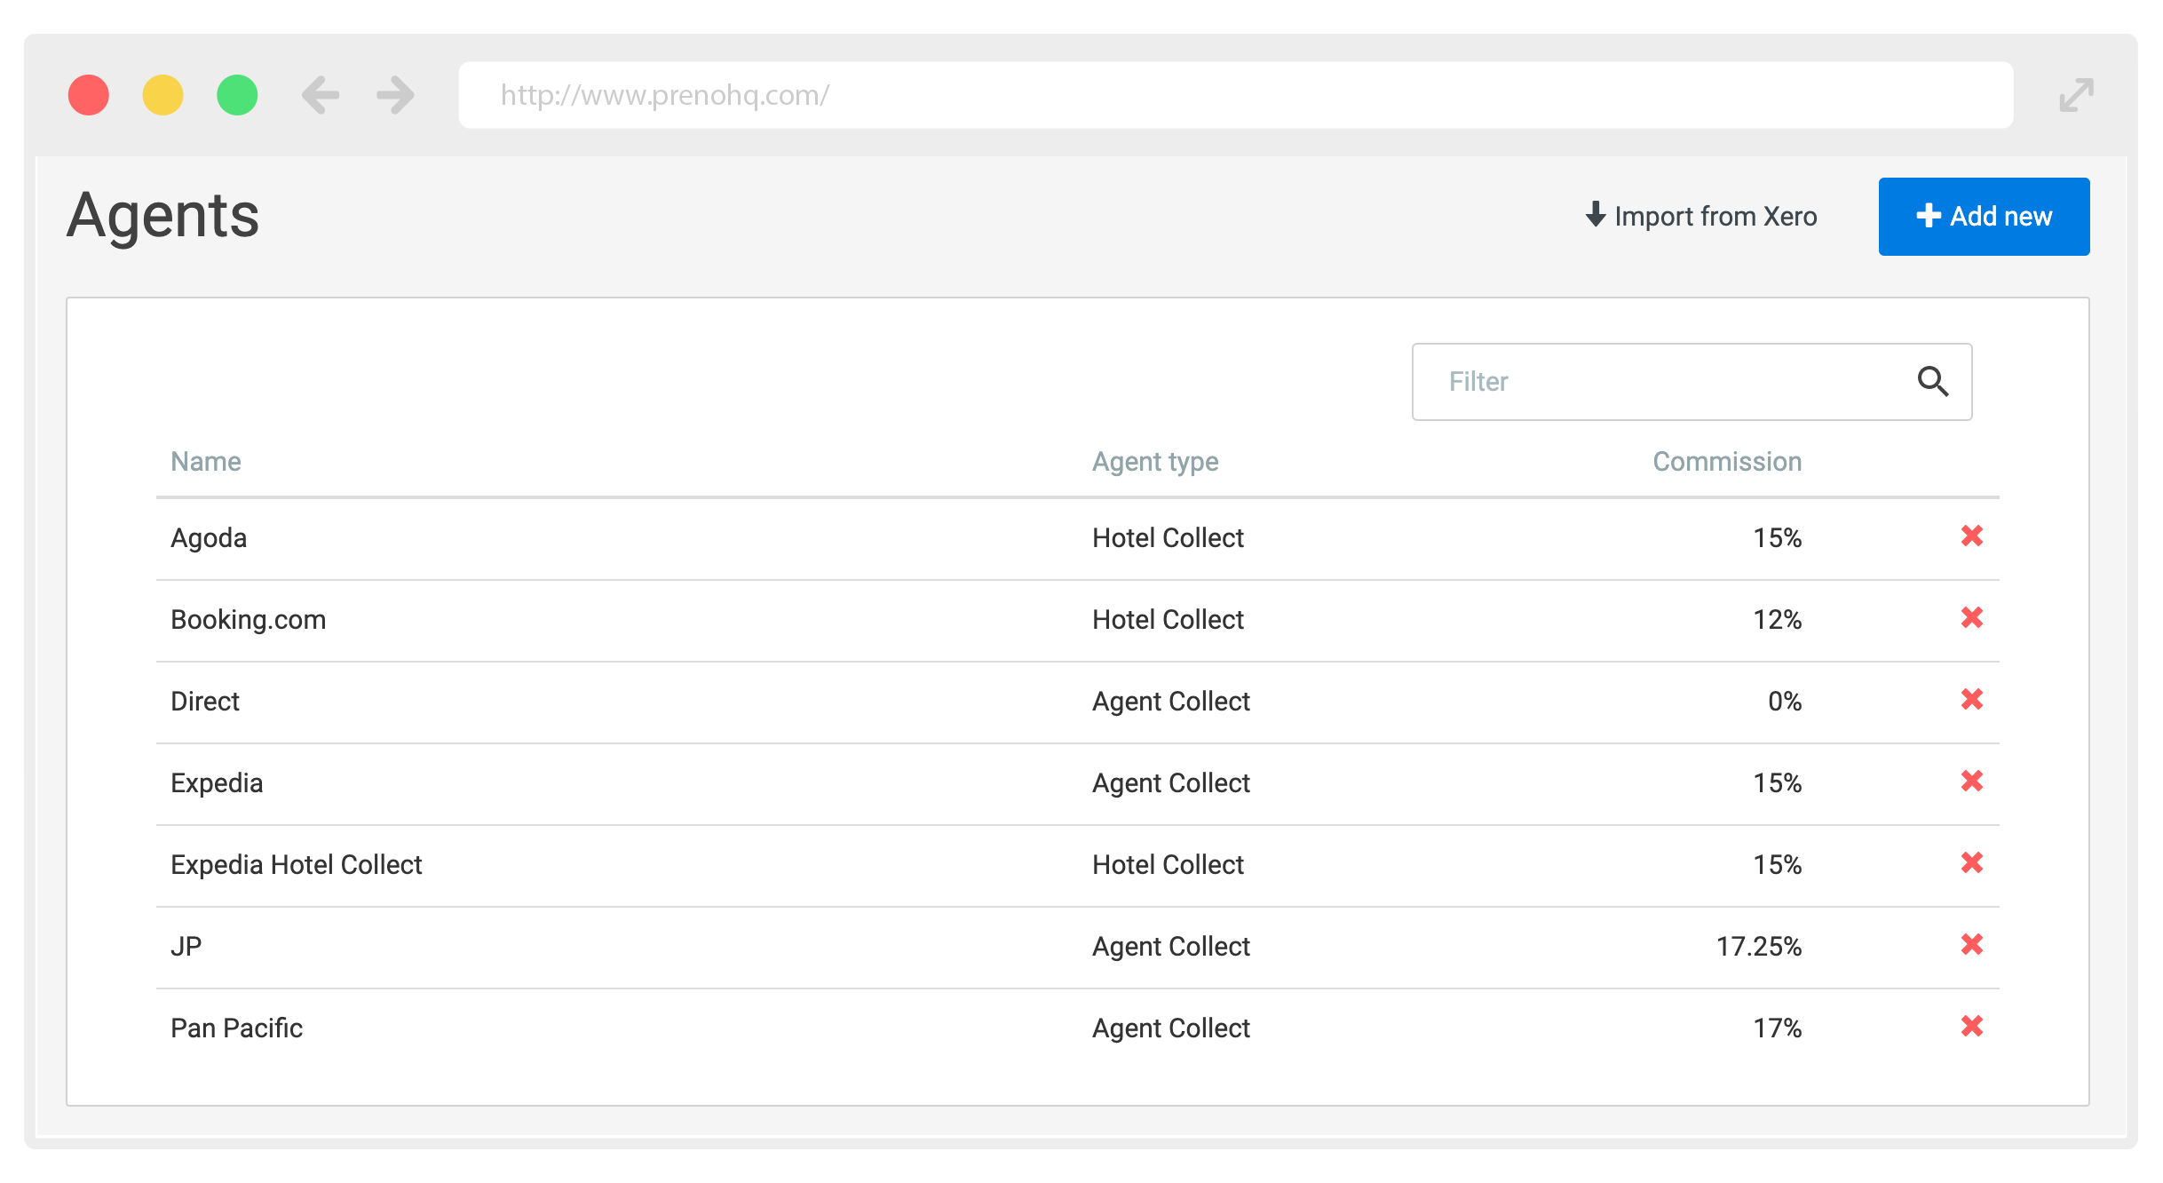
Task: Click the Agents page heading
Action: click(163, 216)
